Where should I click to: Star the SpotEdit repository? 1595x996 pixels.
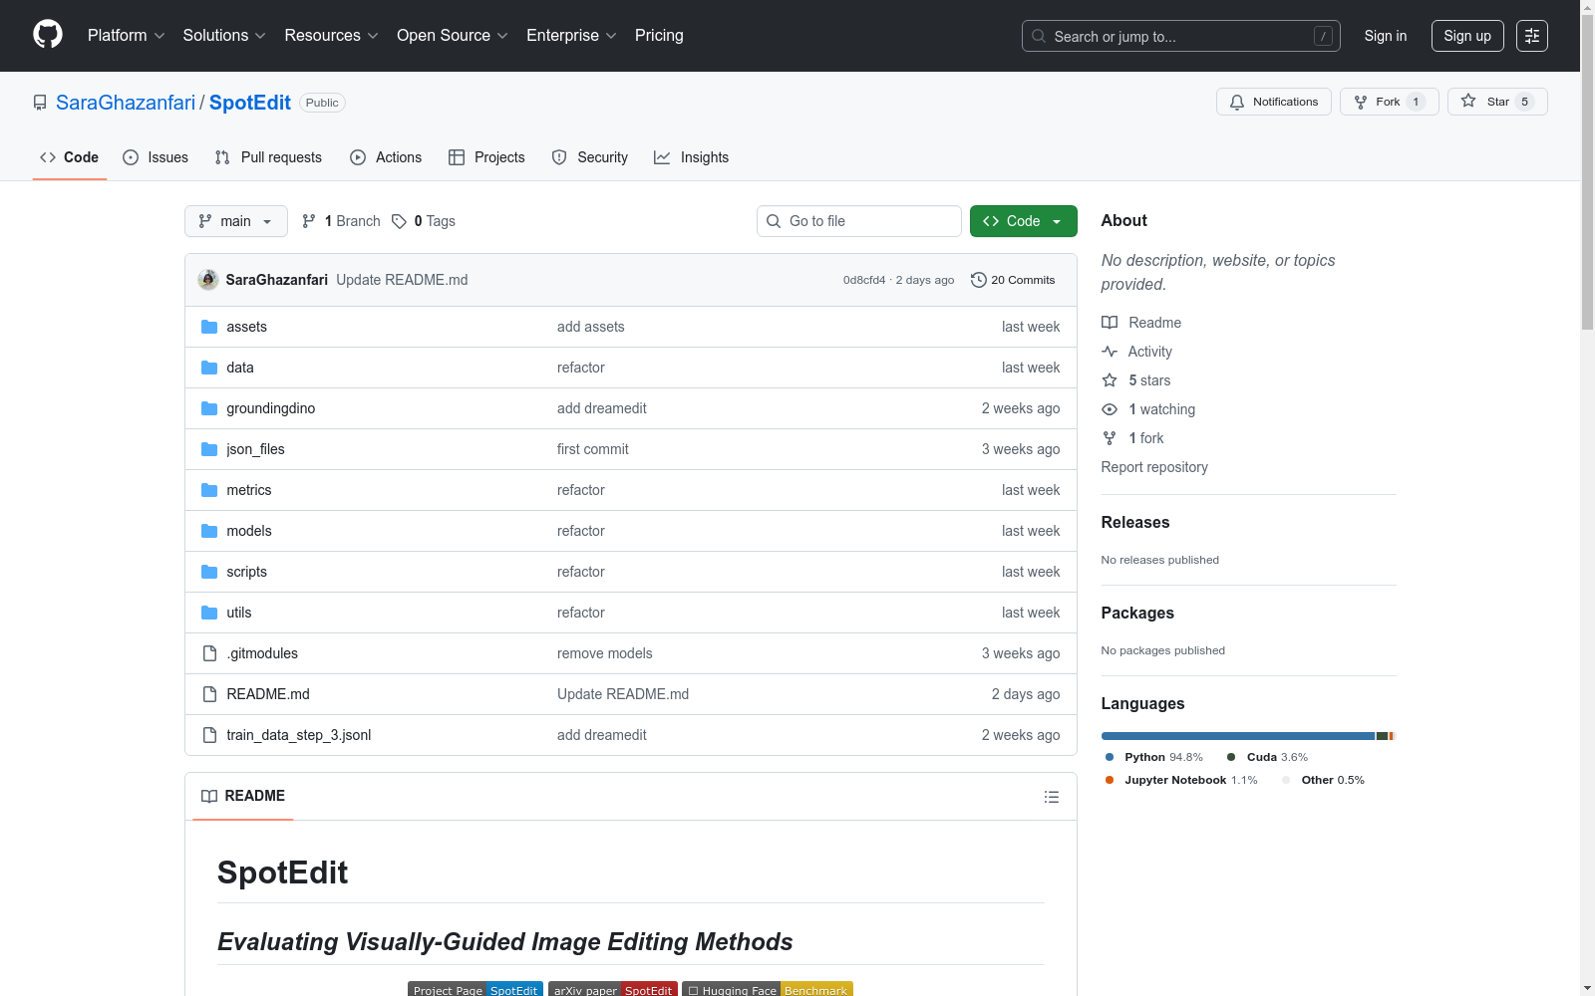click(x=1497, y=102)
